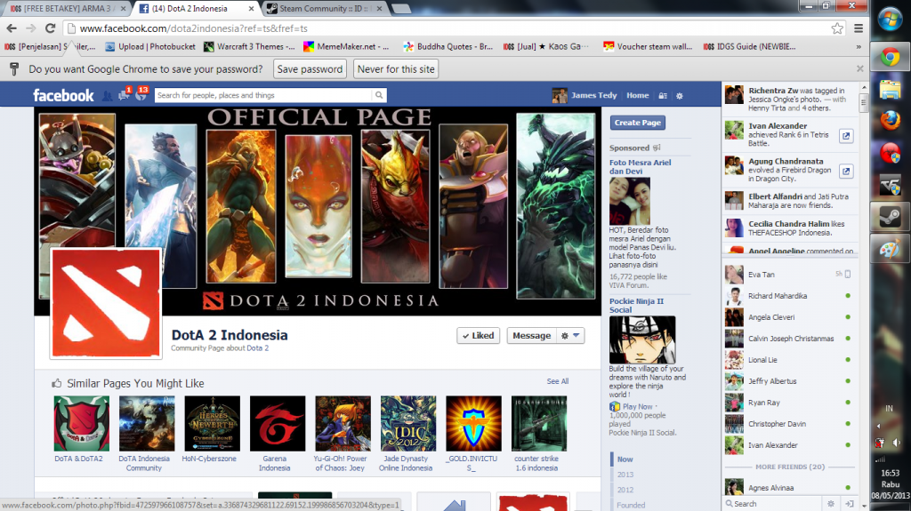Screen dimensions: 911x511
Task: Open chat with Eva Tan
Action: click(x=790, y=274)
